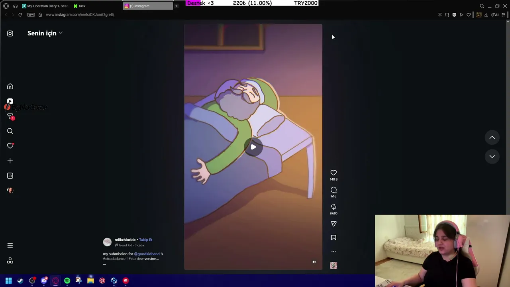Open the browser downloads panel
This screenshot has height=287, width=510.
click(486, 15)
